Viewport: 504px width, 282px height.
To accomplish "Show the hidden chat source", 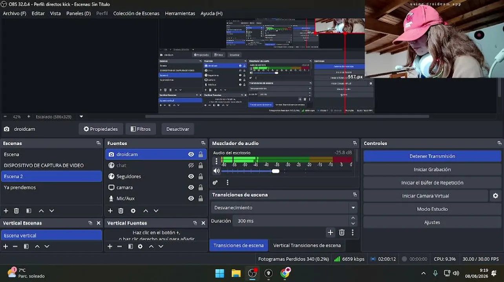I will pyautogui.click(x=191, y=165).
